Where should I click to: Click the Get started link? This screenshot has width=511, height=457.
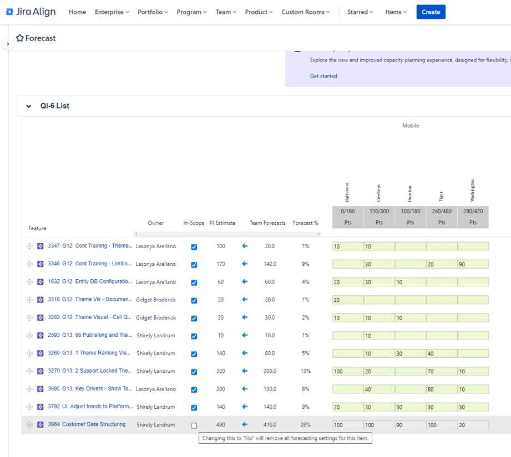pos(323,76)
